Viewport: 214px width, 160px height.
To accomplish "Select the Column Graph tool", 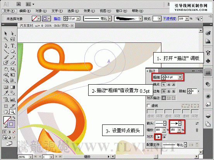I will 12,99.
